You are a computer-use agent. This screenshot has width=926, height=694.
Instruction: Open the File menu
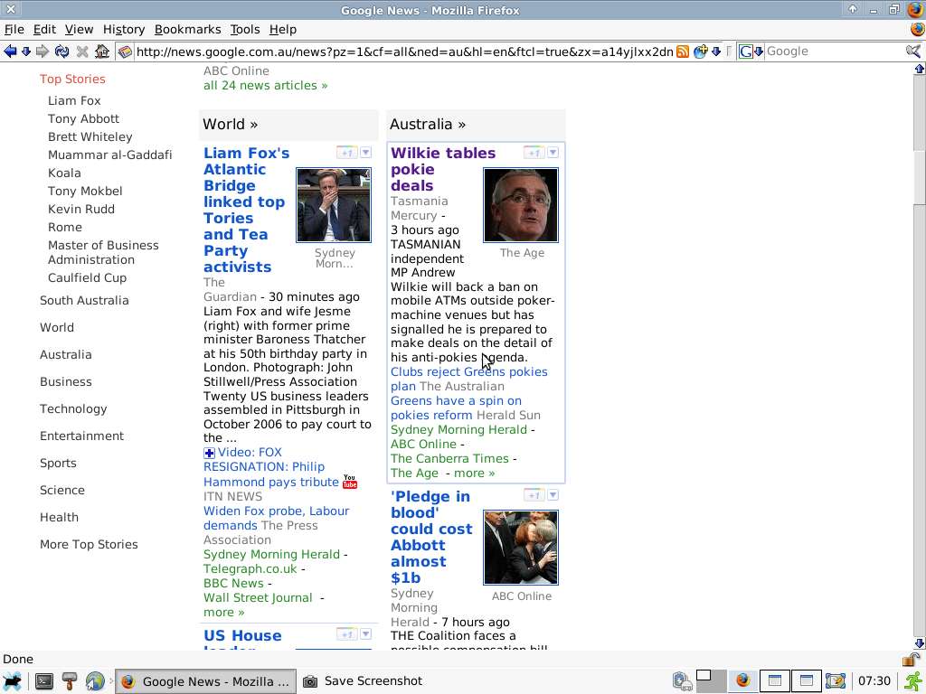pos(14,30)
